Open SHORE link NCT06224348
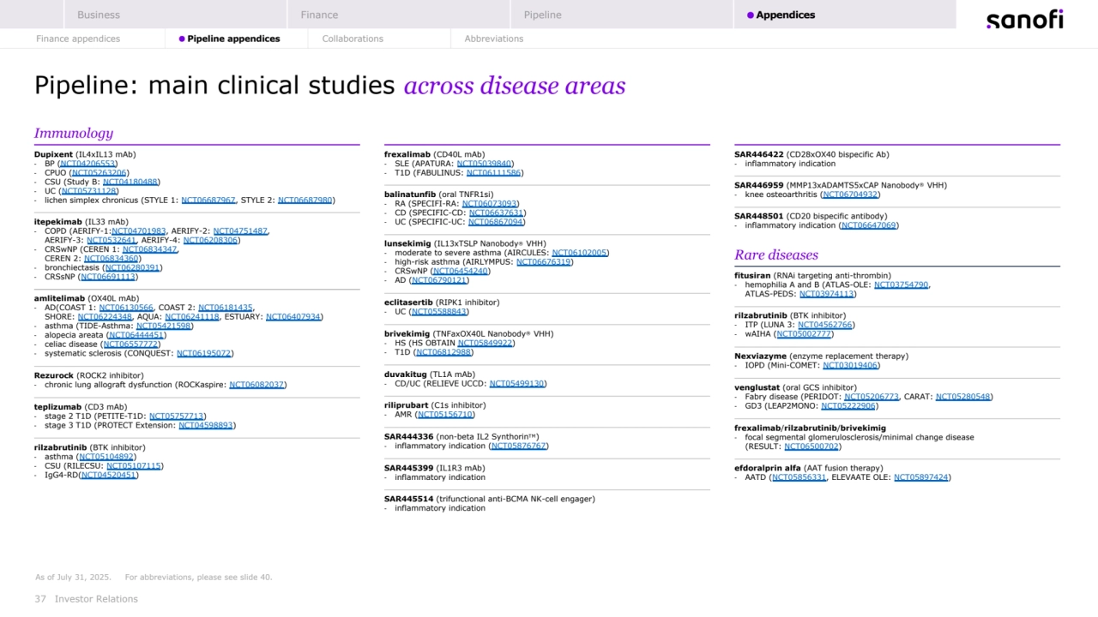 (x=105, y=317)
